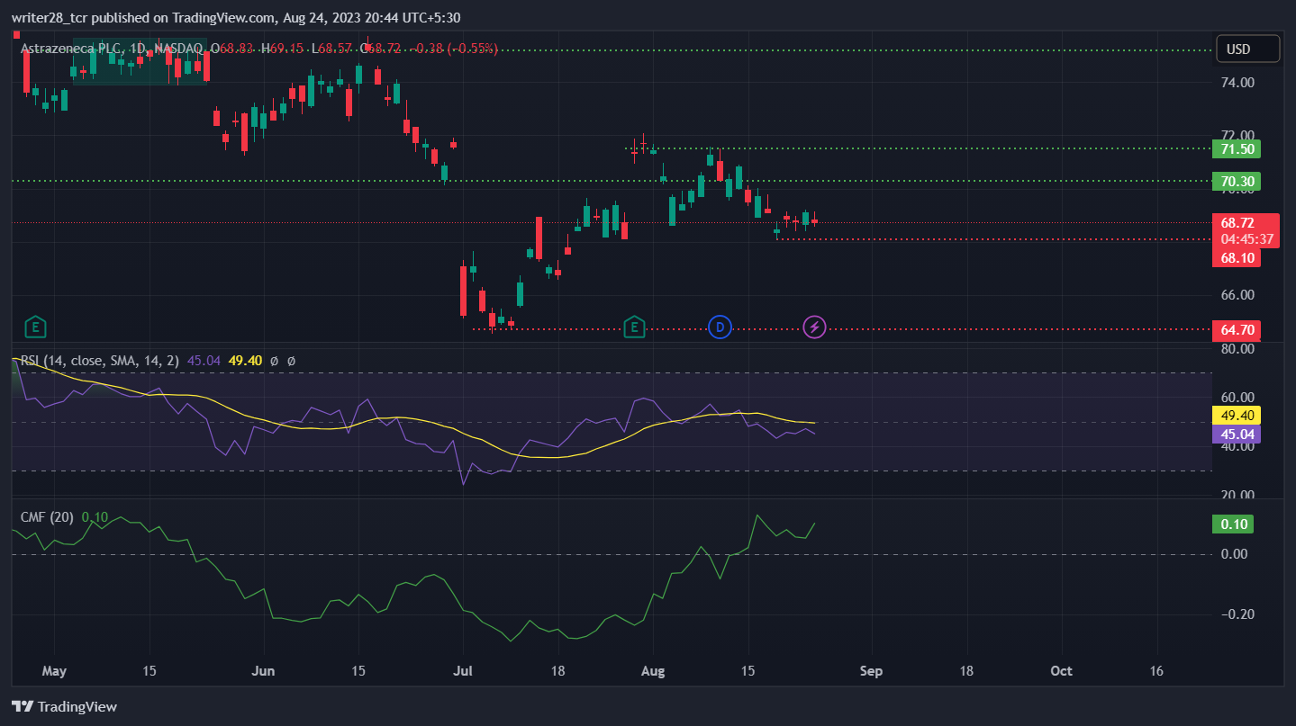Click the 74.00 price axis label
1296x726 pixels.
pos(1237,83)
